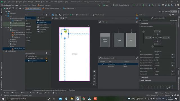The image size is (180, 101).
Task: Open the Pixel device preview dropdown
Action: [x=66, y=15]
